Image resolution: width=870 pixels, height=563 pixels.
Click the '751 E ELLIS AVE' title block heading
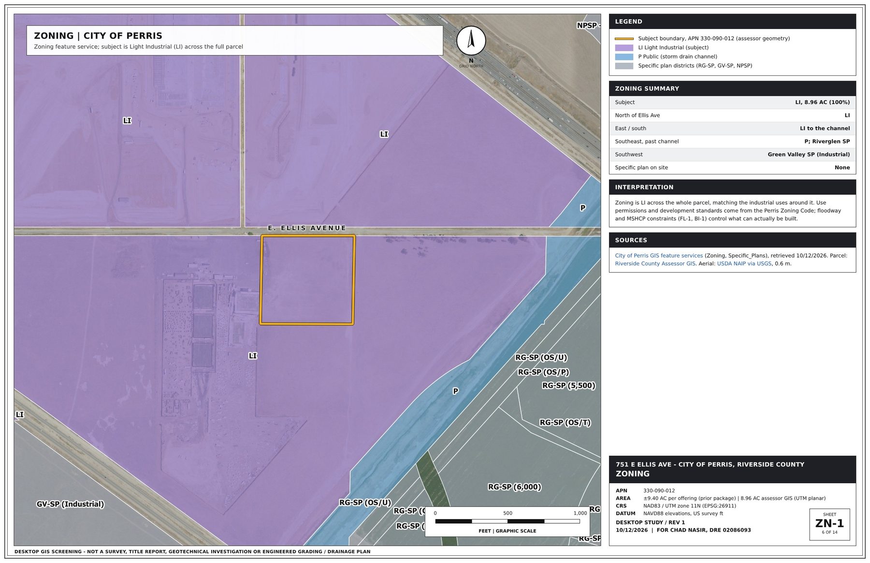(710, 464)
